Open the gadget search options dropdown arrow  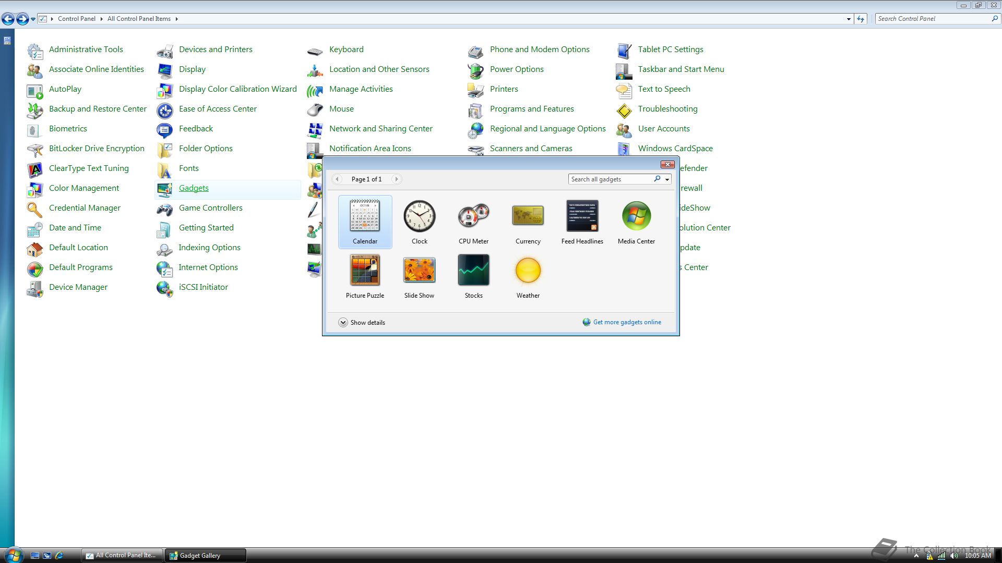pyautogui.click(x=667, y=179)
